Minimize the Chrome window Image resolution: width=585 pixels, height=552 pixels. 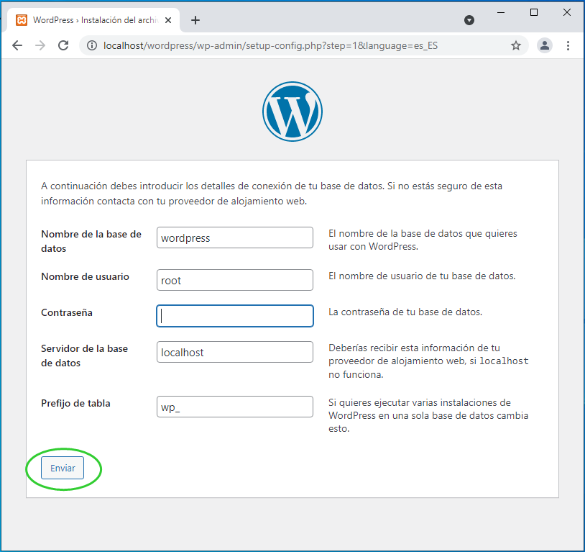coord(501,12)
